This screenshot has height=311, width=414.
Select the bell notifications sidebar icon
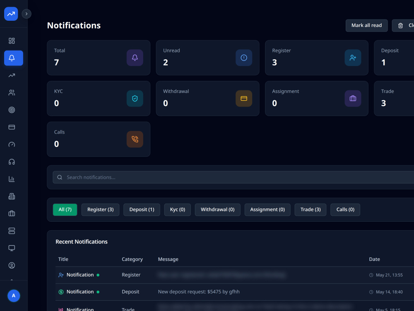pos(14,58)
